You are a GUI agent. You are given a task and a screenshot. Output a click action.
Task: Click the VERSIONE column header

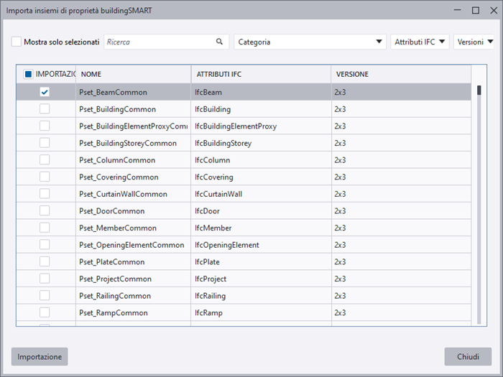tap(399, 74)
